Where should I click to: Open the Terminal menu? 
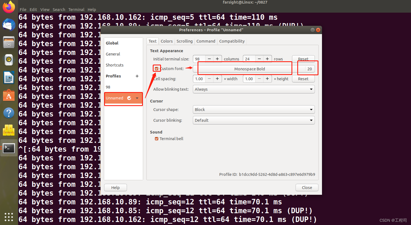76,9
